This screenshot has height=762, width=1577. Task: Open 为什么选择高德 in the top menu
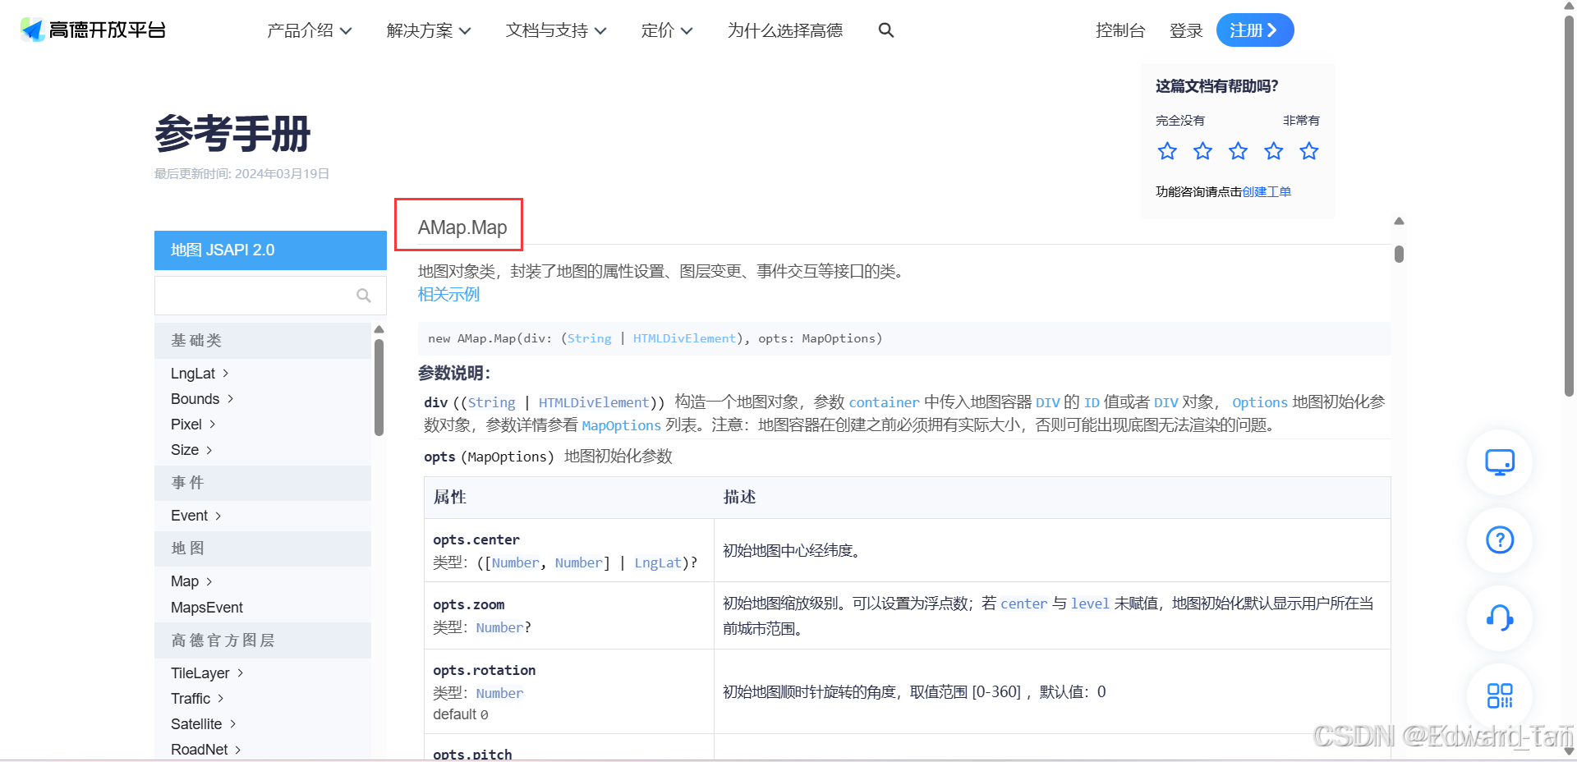click(x=785, y=30)
